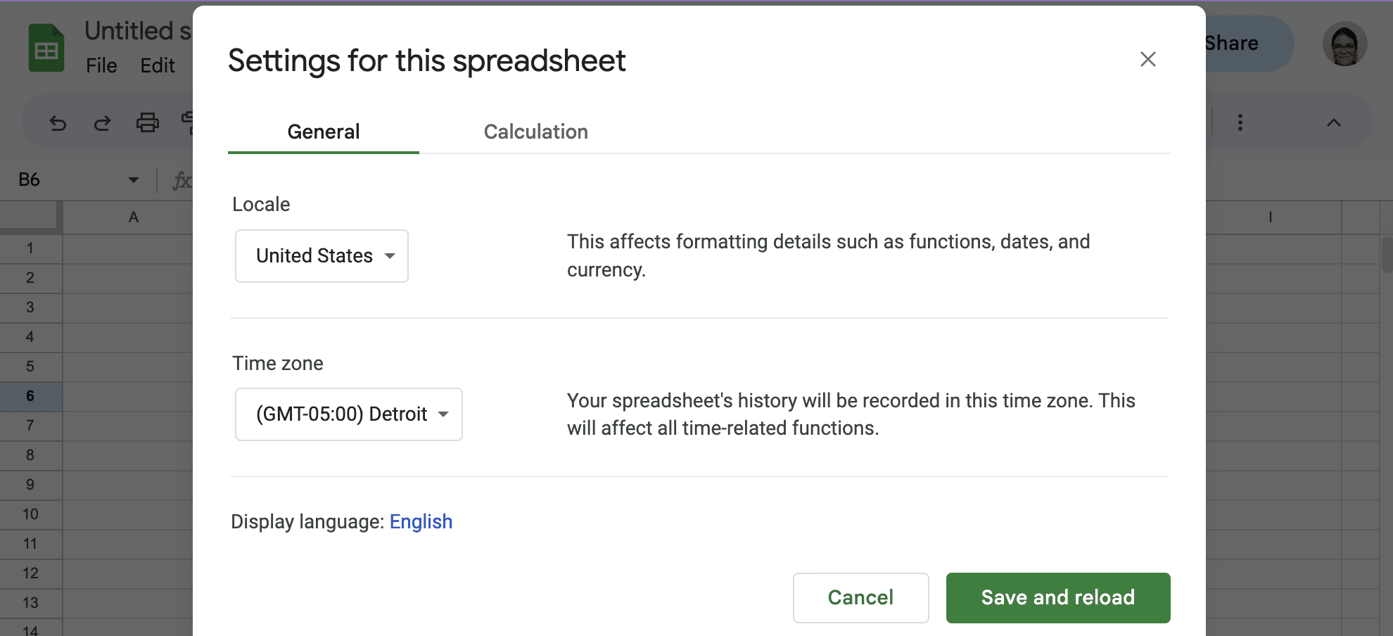Open the Locale dropdown showing United States
1393x636 pixels.
pos(322,255)
